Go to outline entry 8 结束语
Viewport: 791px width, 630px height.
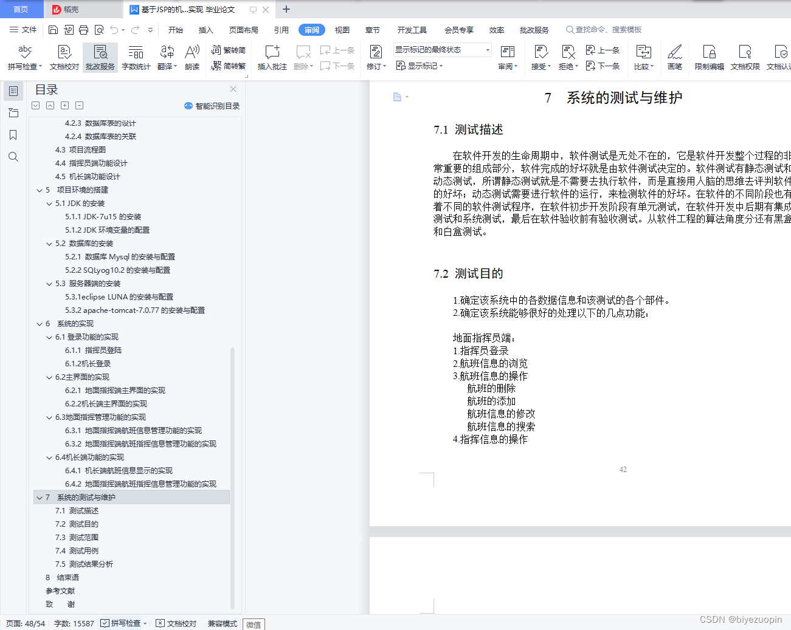coord(62,578)
